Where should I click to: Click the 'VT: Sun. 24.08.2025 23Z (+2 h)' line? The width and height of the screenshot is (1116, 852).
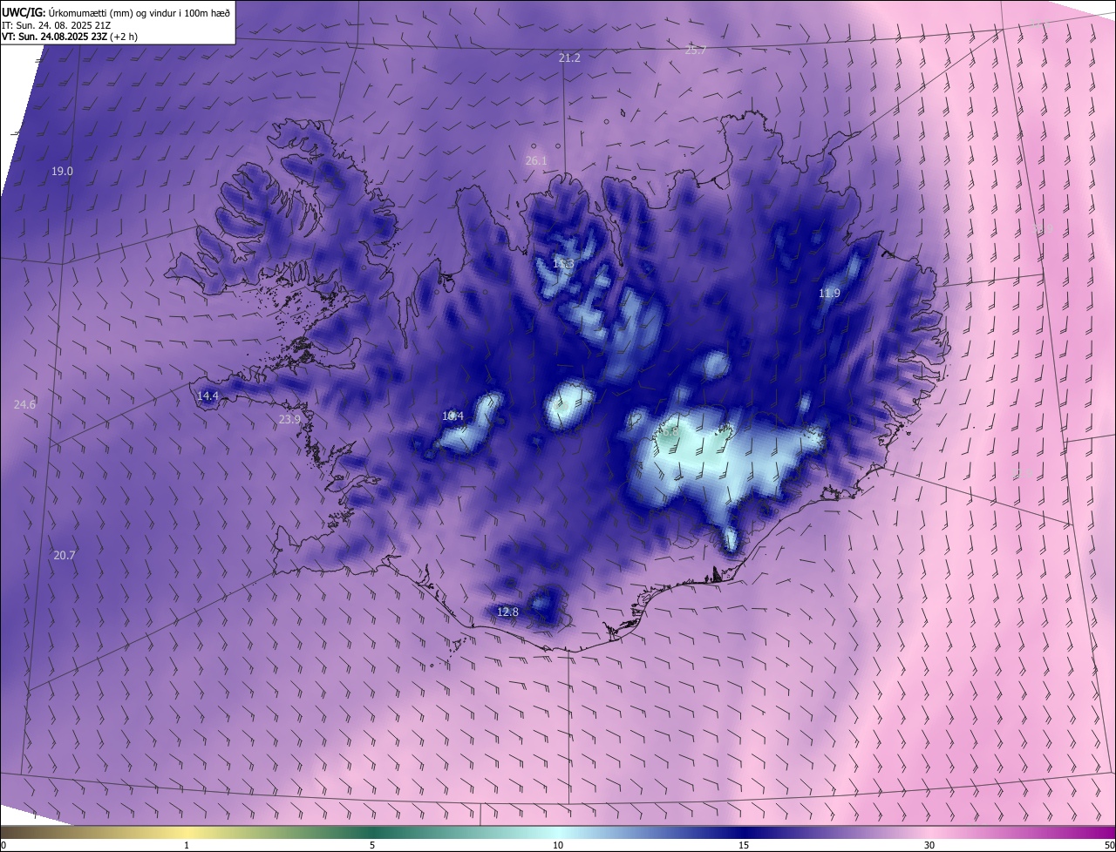pyautogui.click(x=70, y=37)
